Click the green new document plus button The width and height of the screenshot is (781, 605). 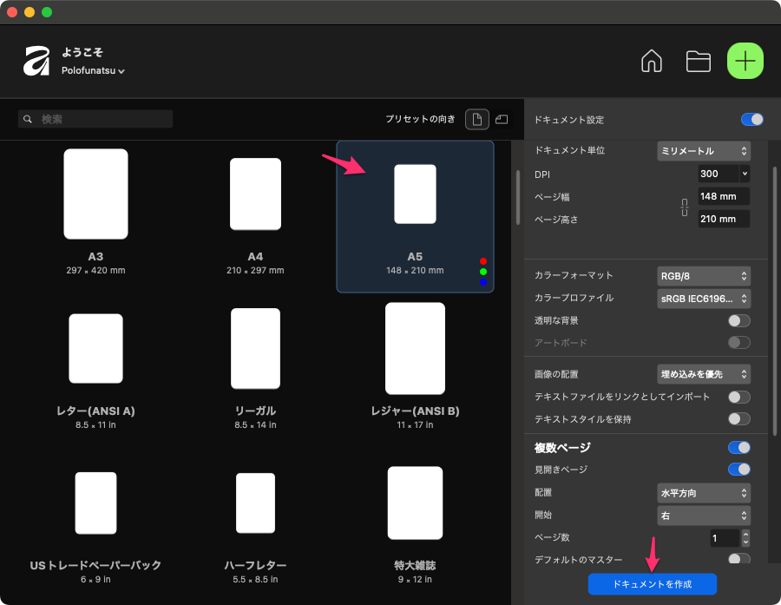[x=745, y=61]
